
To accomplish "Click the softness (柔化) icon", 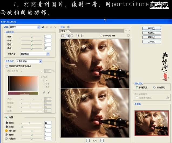I will 6,127.
